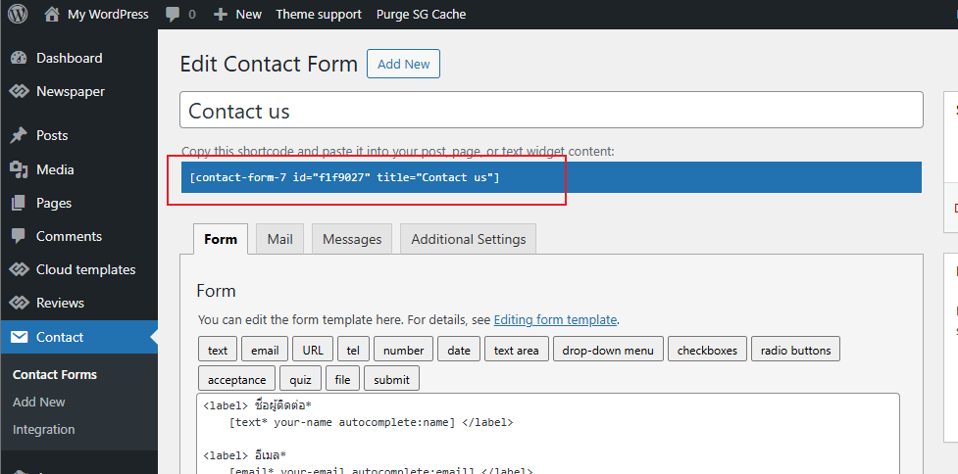Purge SG Cache from admin bar

click(421, 14)
